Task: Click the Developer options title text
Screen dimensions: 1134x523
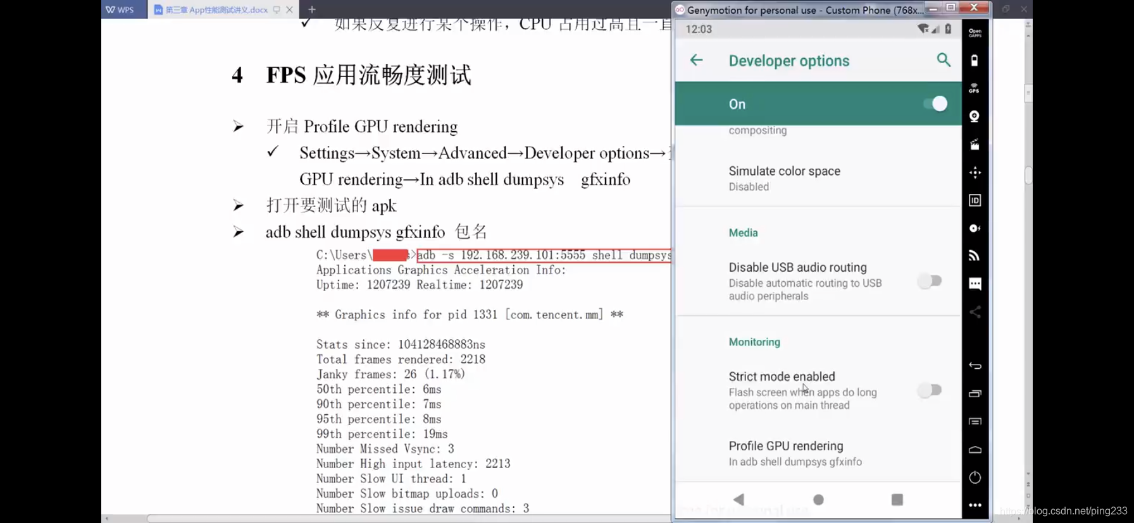Action: 788,61
